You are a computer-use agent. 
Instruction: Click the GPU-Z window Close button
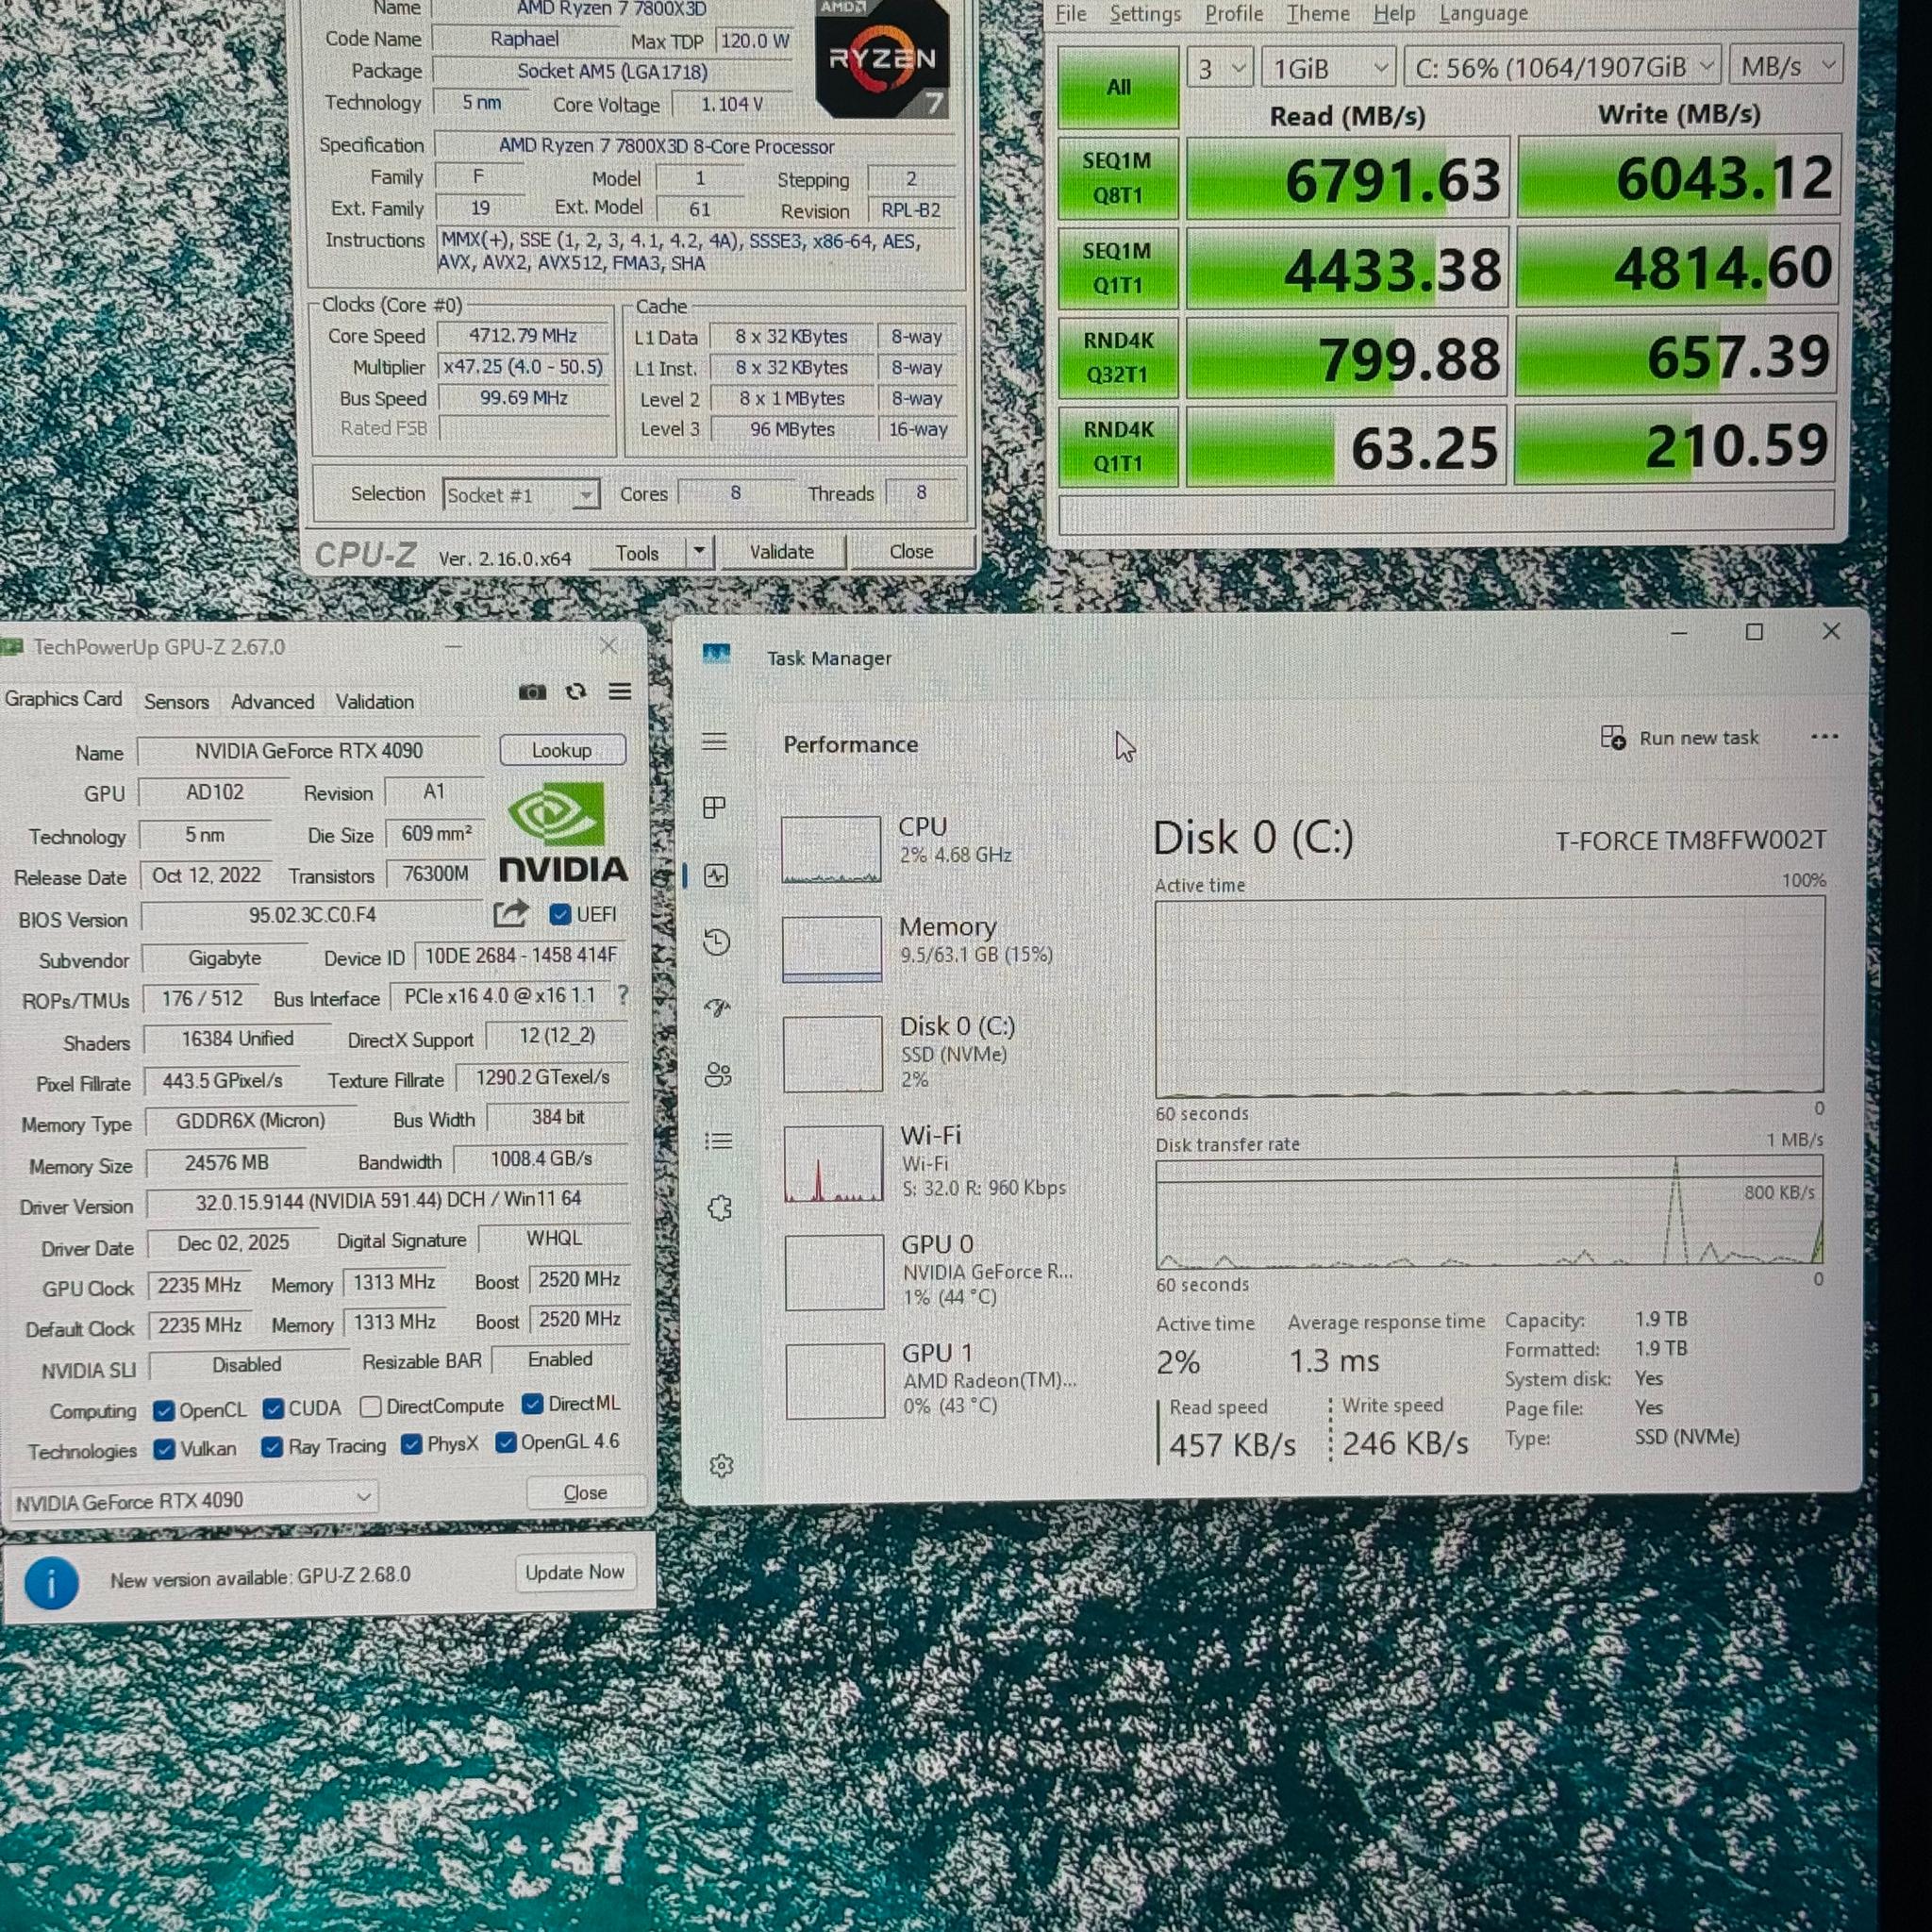[585, 1492]
